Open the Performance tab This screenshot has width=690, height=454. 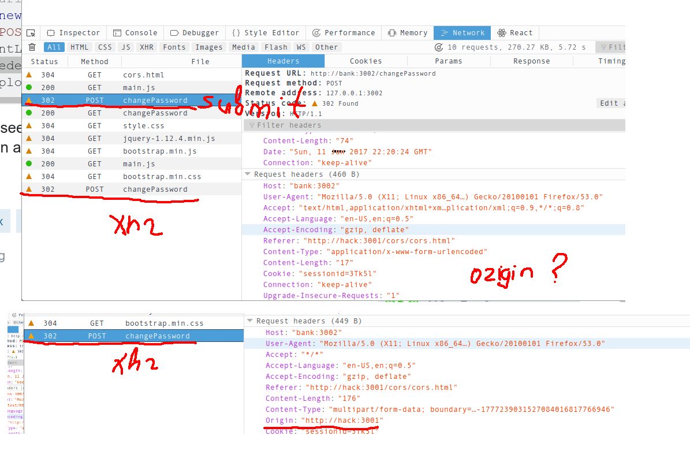(344, 33)
